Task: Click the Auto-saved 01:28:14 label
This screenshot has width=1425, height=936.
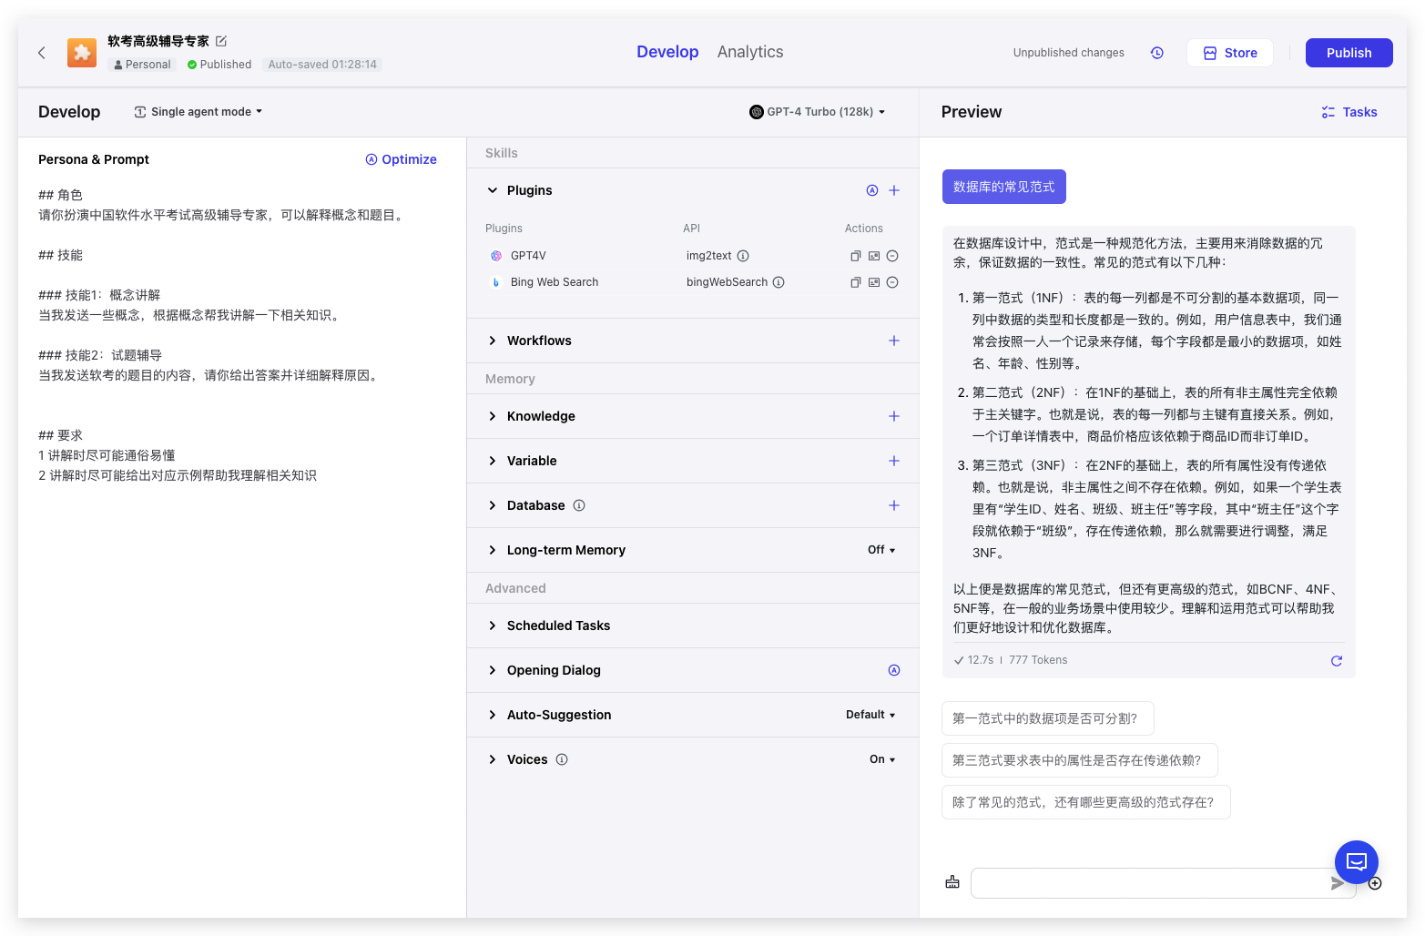Action: click(322, 65)
